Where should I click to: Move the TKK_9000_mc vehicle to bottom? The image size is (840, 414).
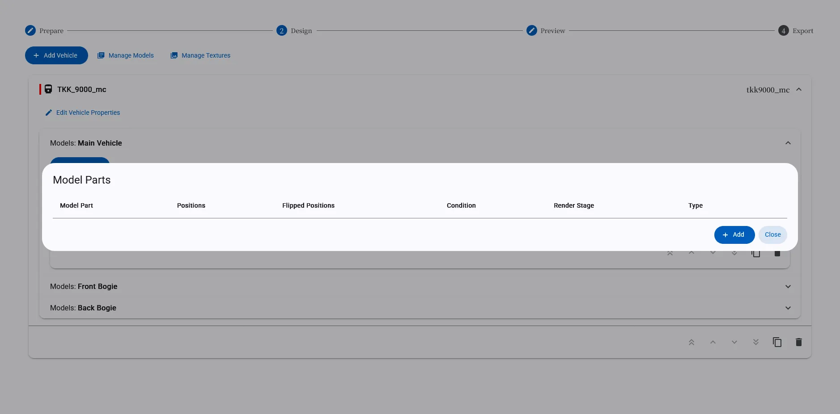[755, 342]
